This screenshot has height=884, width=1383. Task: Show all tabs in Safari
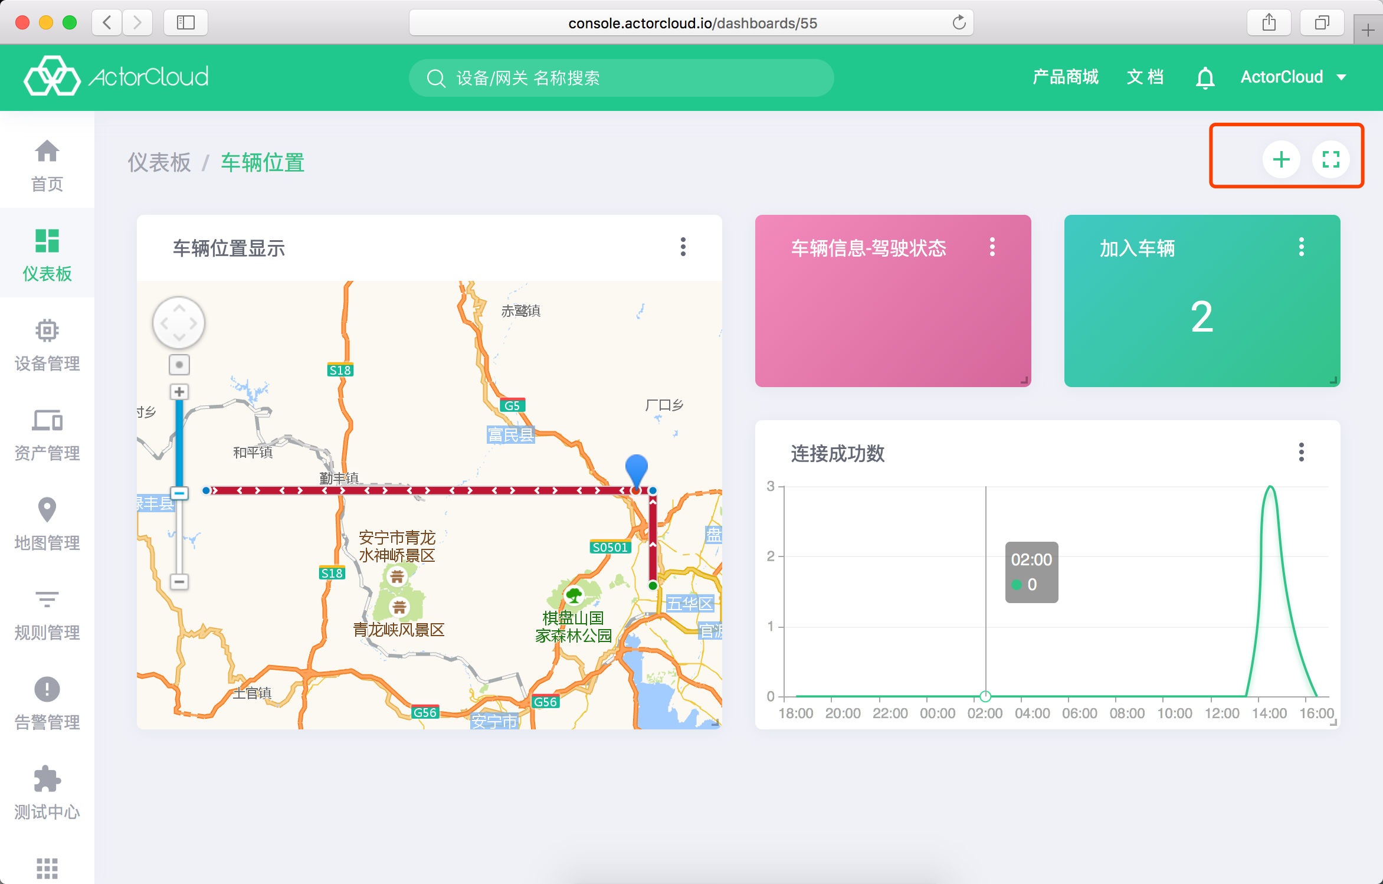pos(1322,23)
